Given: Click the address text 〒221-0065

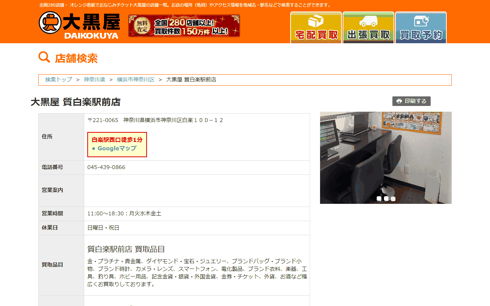Looking at the screenshot, I should [103, 120].
